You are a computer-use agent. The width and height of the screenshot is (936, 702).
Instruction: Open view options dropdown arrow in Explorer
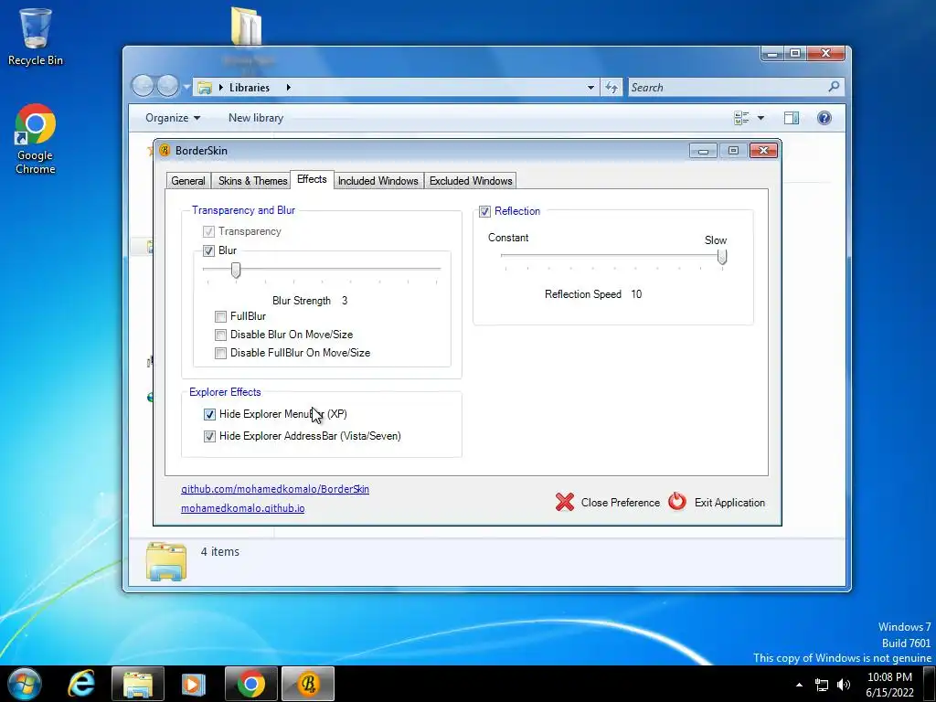(760, 118)
